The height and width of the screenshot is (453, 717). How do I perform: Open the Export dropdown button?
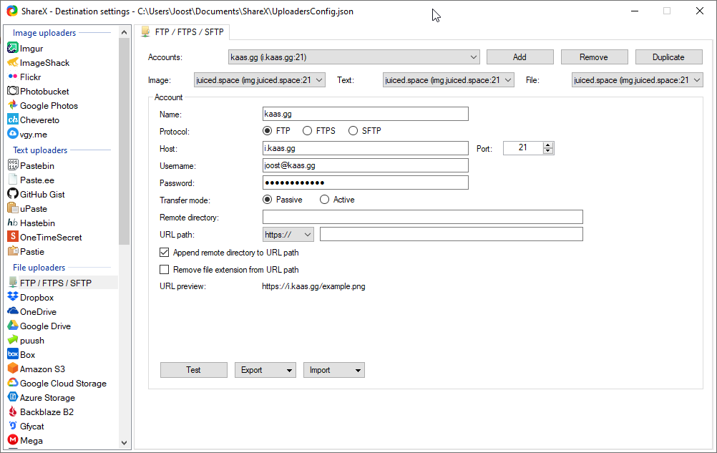click(x=265, y=370)
